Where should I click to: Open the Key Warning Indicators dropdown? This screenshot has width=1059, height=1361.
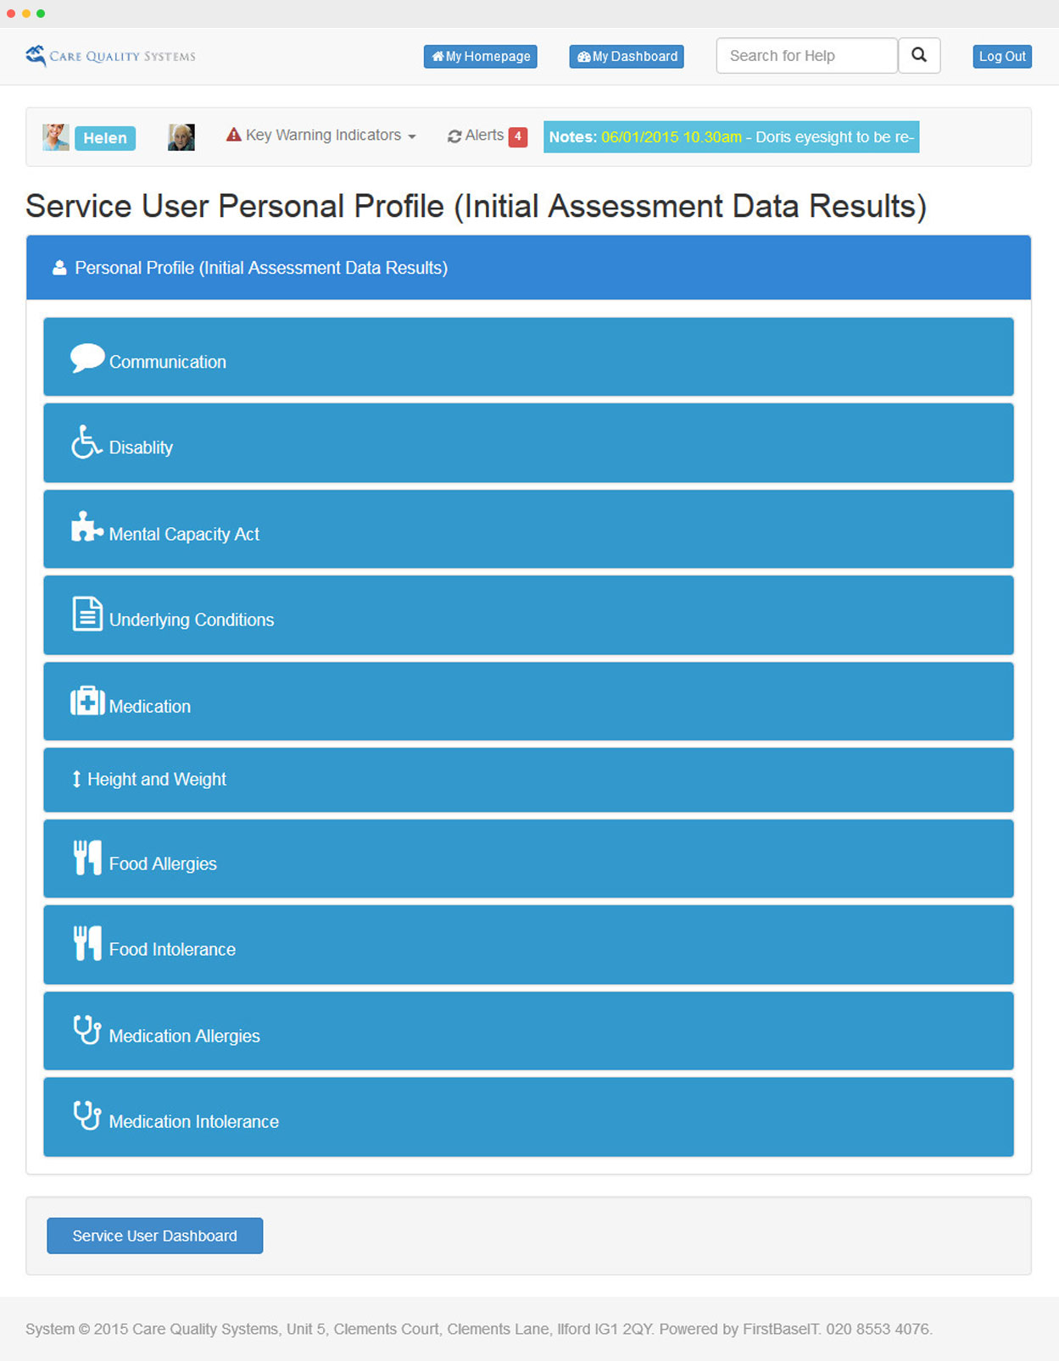pyautogui.click(x=321, y=136)
